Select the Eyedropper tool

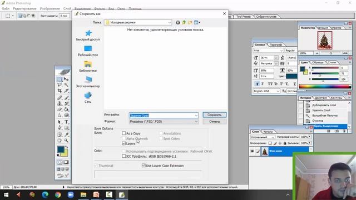click(x=66, y=134)
